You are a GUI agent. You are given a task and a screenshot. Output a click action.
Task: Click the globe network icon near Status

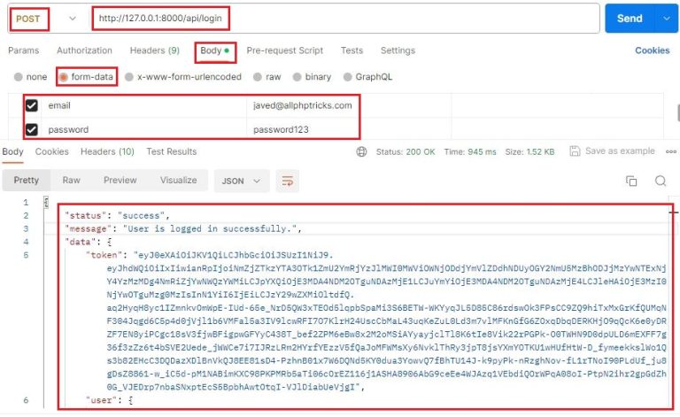pos(361,151)
